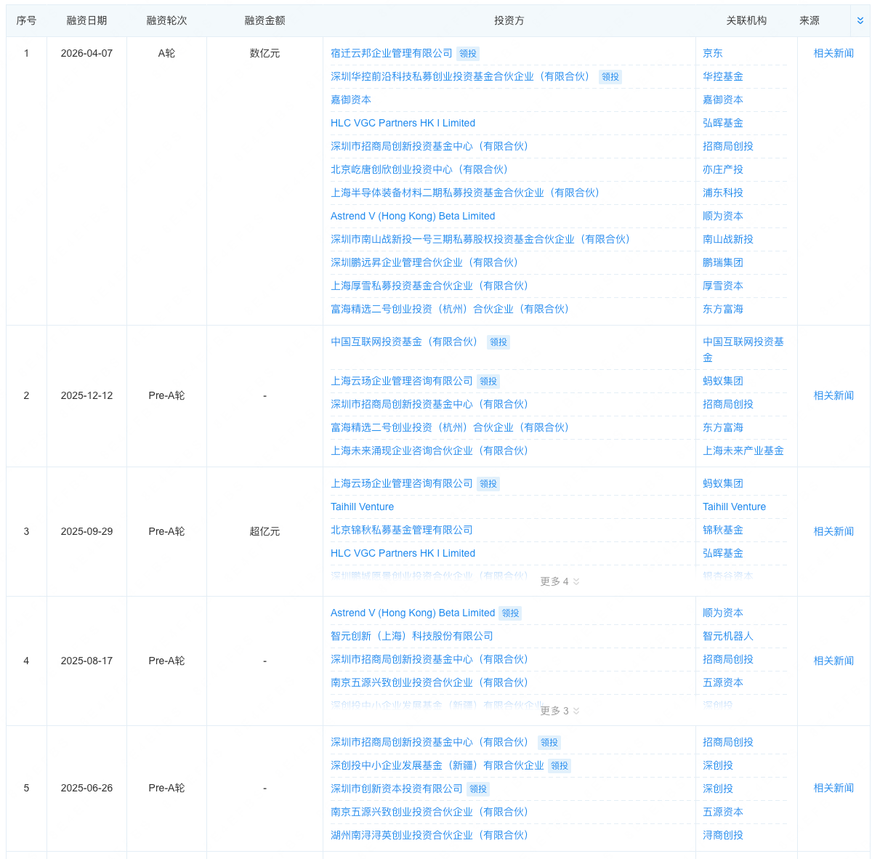Screen dimensions: 872x859
Task: Open 深圳市创新资本投资有限公司 investor link
Action: [x=396, y=789]
